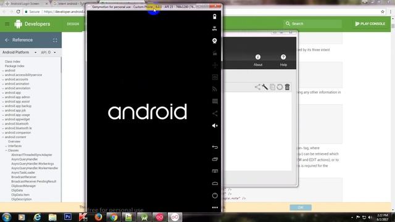The height and width of the screenshot is (222, 395).
Task: Tap the Android back button in emulator sidebar
Action: (x=215, y=147)
